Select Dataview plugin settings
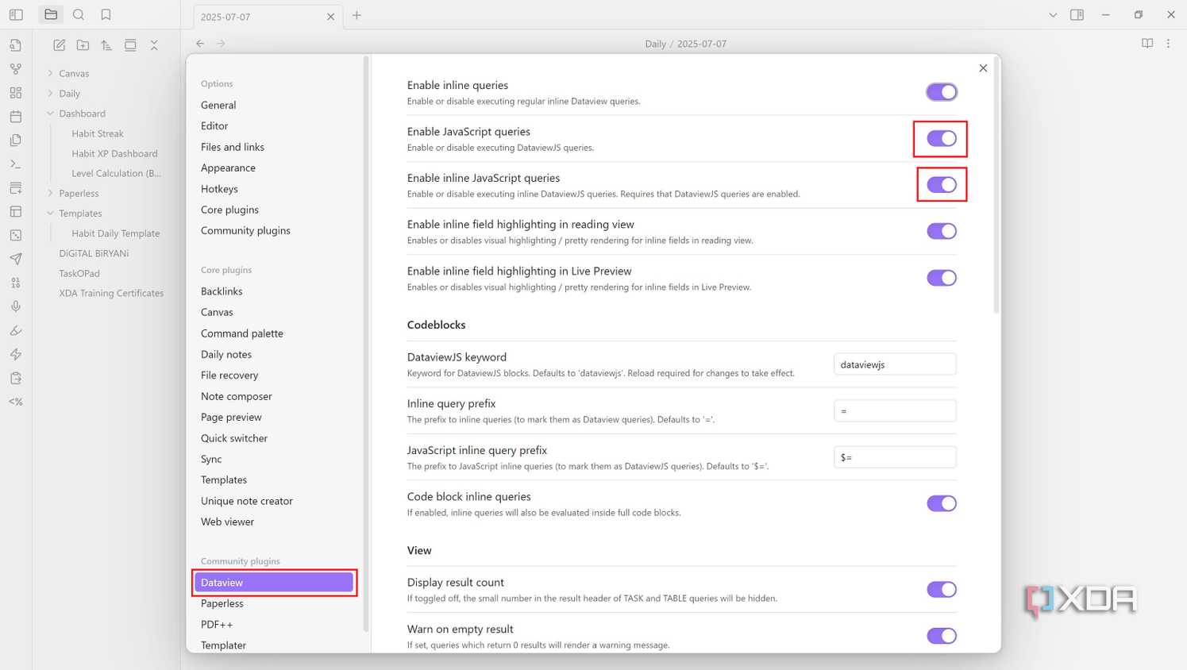 pos(274,583)
